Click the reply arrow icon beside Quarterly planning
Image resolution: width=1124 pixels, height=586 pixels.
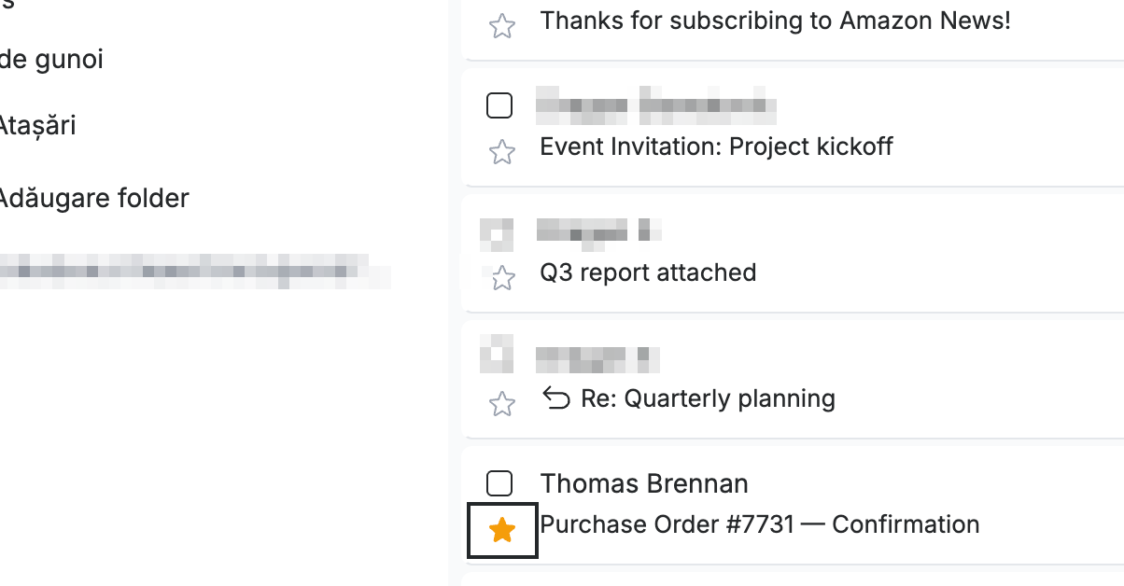(556, 399)
